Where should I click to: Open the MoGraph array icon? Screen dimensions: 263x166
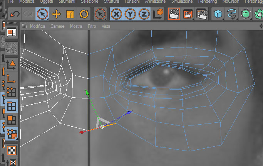[x=258, y=14]
